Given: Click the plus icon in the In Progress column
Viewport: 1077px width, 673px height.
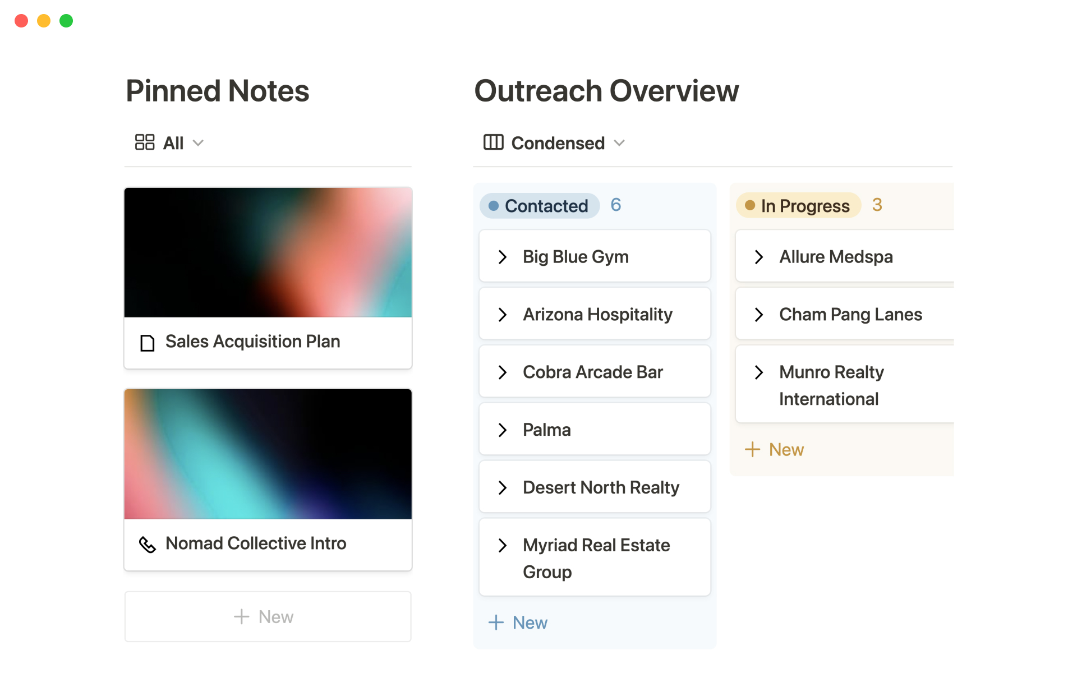Looking at the screenshot, I should click(752, 449).
